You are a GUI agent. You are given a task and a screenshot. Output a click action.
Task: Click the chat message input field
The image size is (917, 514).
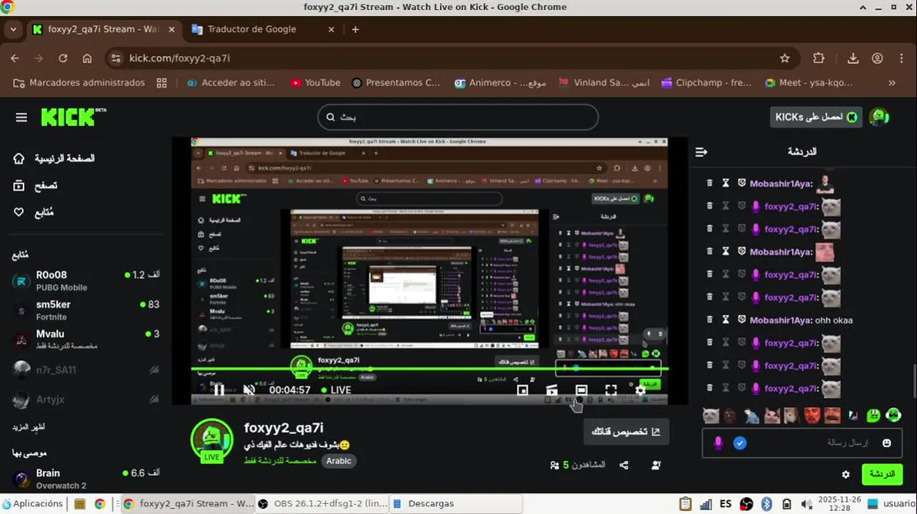click(801, 443)
